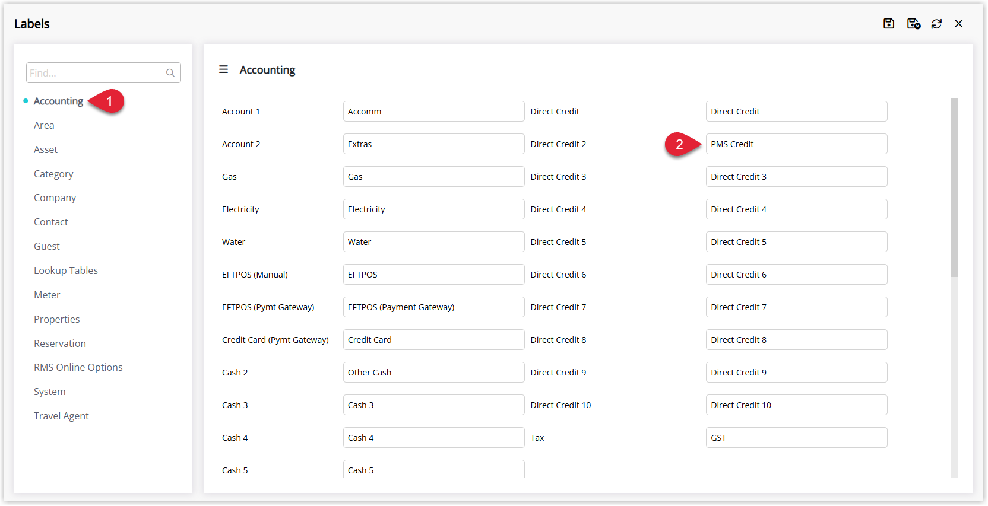Open the Reservation label section
Screen dimensions: 988x506
[60, 343]
